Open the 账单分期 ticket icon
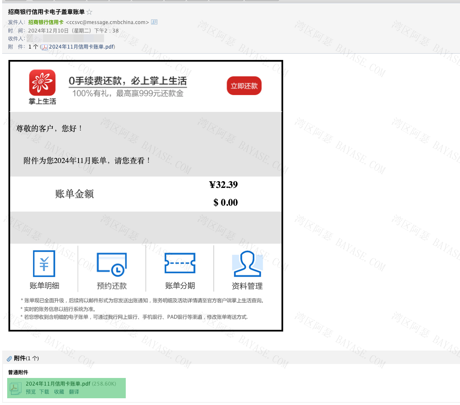The height and width of the screenshot is (405, 460). (180, 263)
